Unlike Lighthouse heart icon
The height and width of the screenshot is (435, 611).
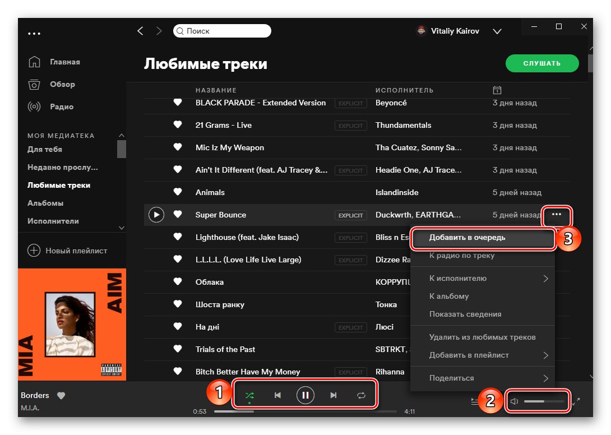(x=178, y=237)
